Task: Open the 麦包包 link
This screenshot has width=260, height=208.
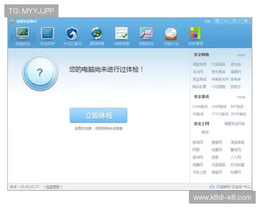Action: pyautogui.click(x=236, y=65)
